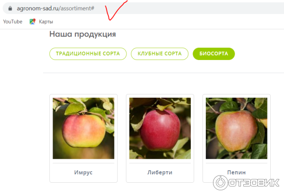Click the Либерти product card
This screenshot has width=284, height=195.
pos(160,138)
